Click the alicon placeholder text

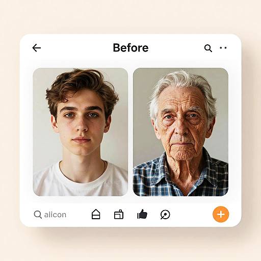55,215
